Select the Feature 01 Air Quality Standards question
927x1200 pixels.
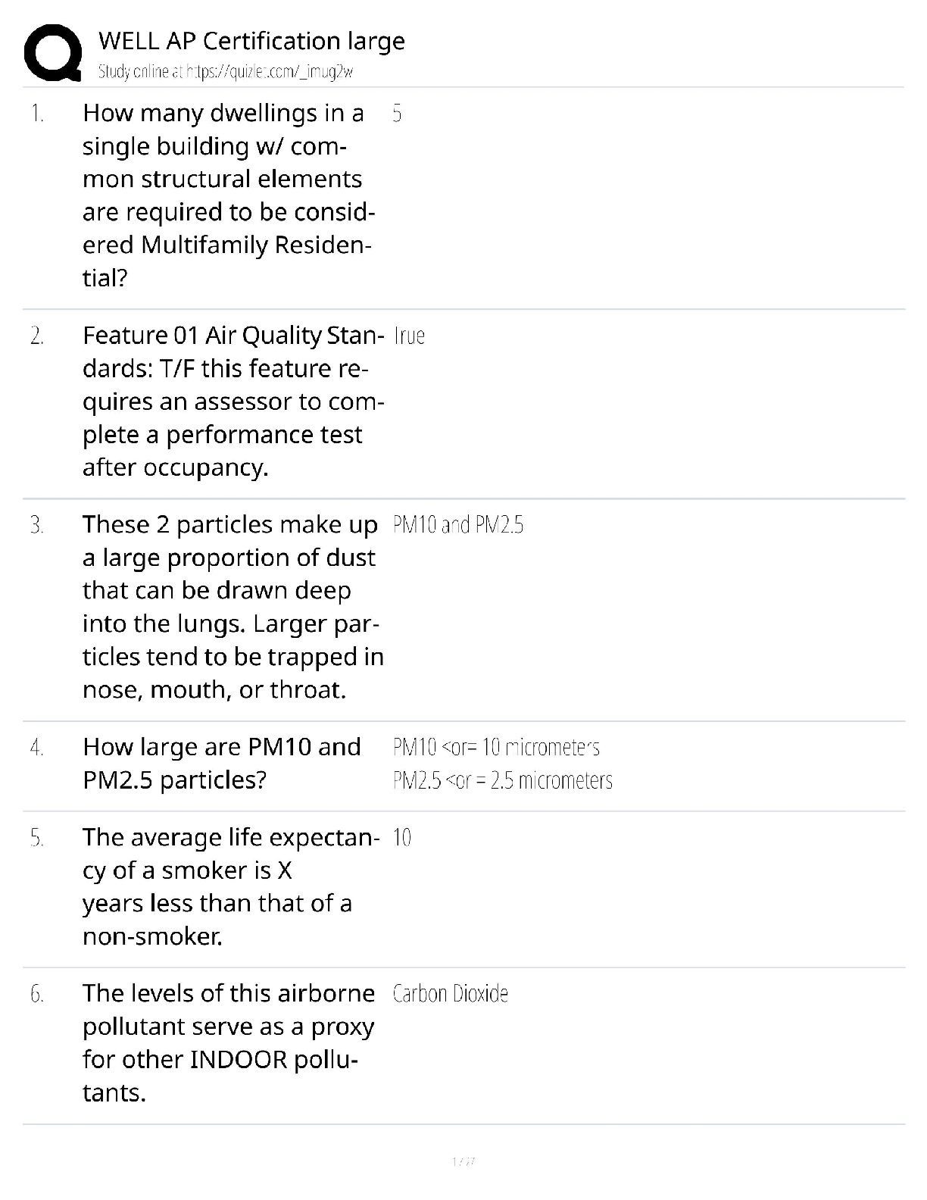click(233, 402)
